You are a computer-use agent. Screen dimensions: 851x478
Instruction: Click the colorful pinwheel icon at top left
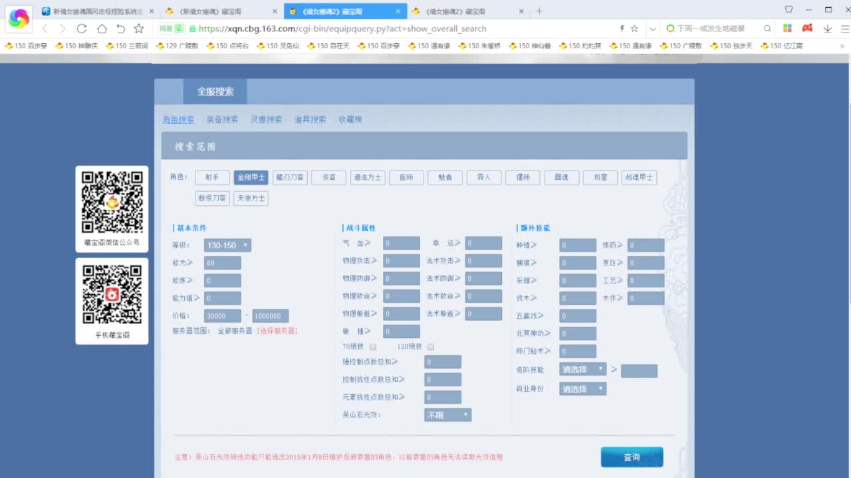(x=18, y=19)
